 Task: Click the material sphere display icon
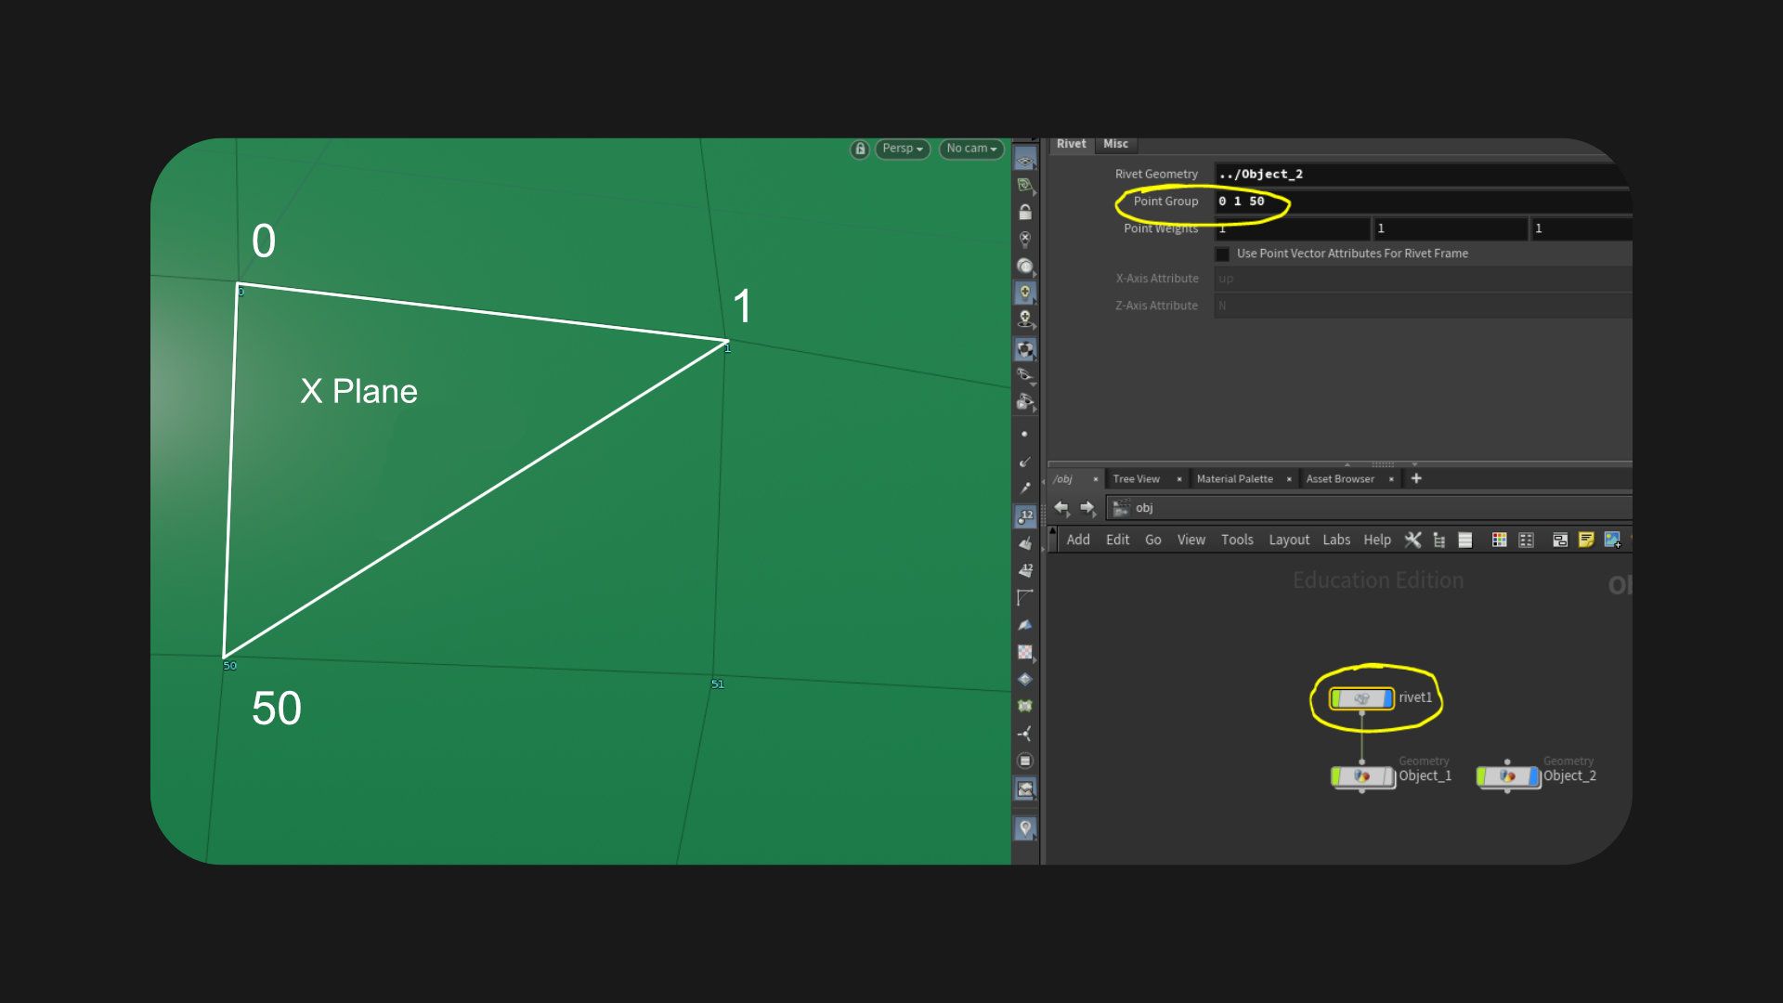click(x=1025, y=267)
